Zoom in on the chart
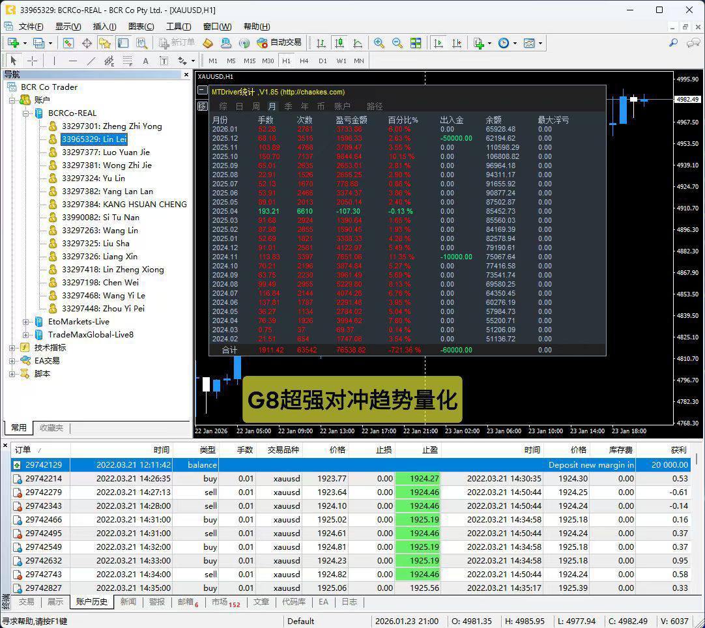This screenshot has height=628, width=705. coord(379,43)
